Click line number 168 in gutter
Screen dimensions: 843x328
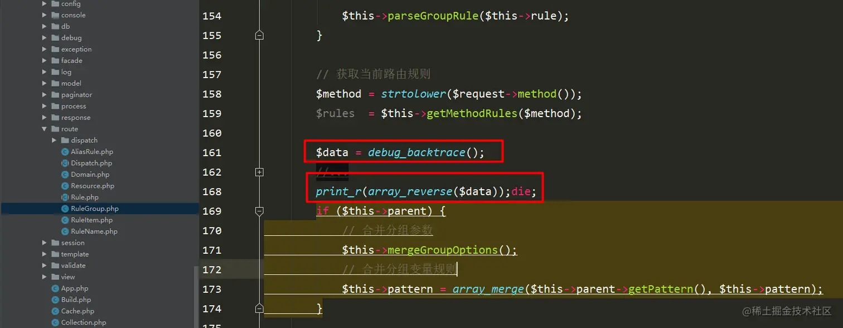[x=212, y=191]
